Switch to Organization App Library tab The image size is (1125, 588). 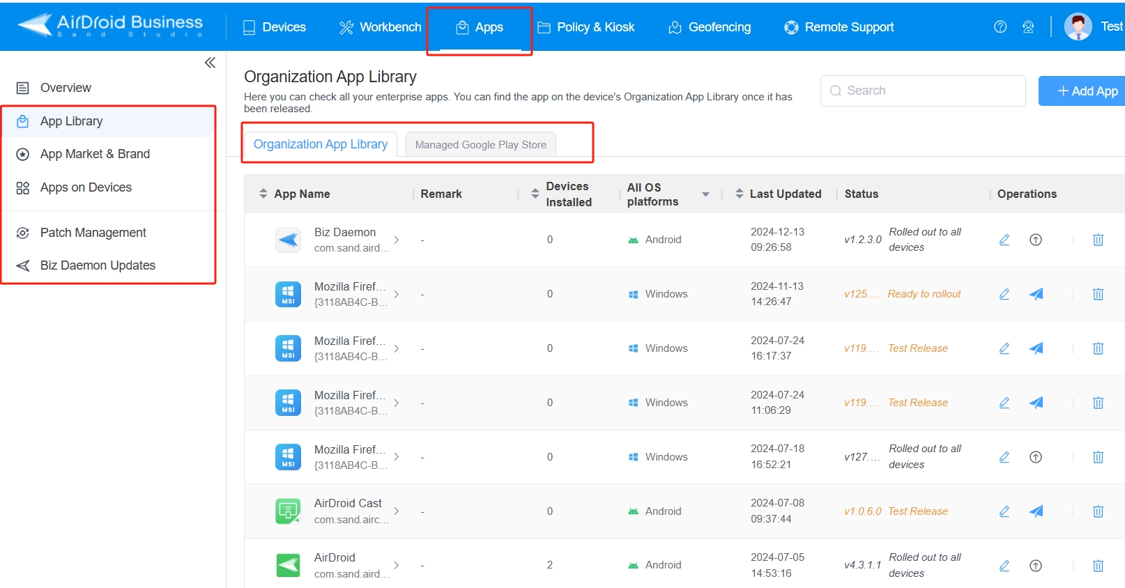pyautogui.click(x=321, y=144)
